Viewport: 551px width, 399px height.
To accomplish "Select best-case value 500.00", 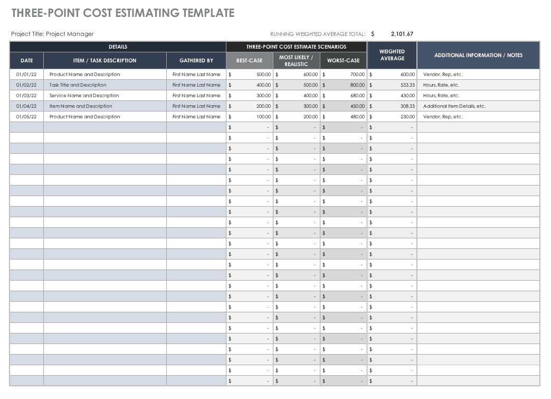I will pos(263,75).
